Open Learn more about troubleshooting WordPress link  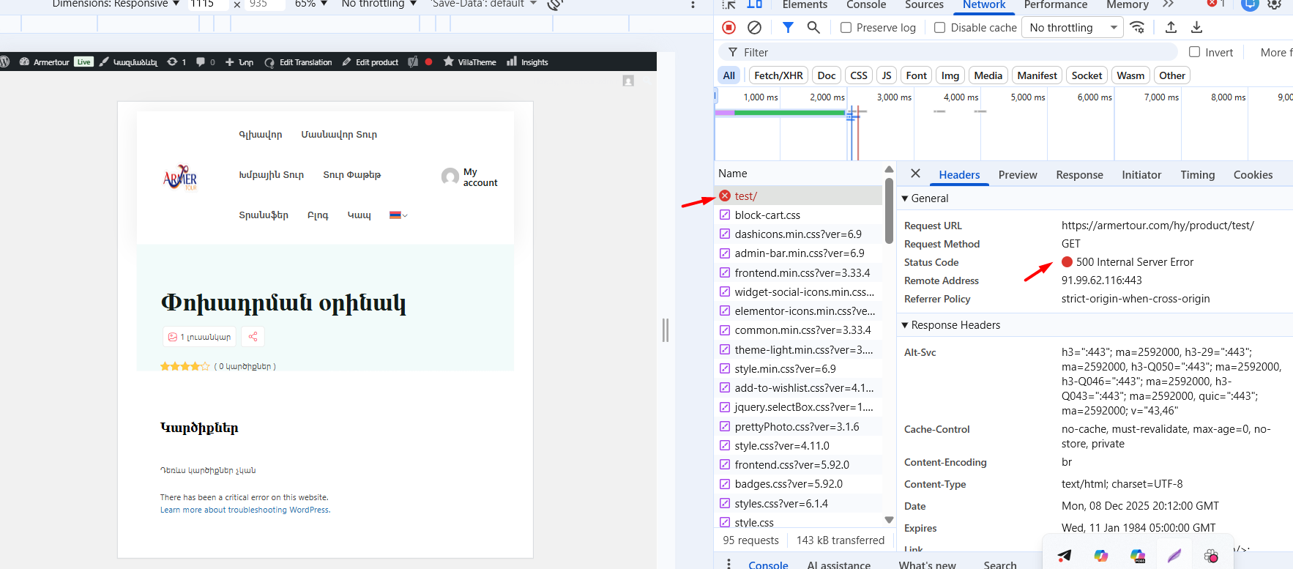tap(245, 510)
